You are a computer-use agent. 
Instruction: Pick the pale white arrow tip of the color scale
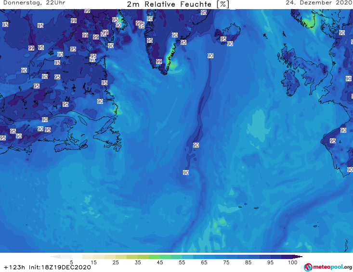tap(56, 257)
